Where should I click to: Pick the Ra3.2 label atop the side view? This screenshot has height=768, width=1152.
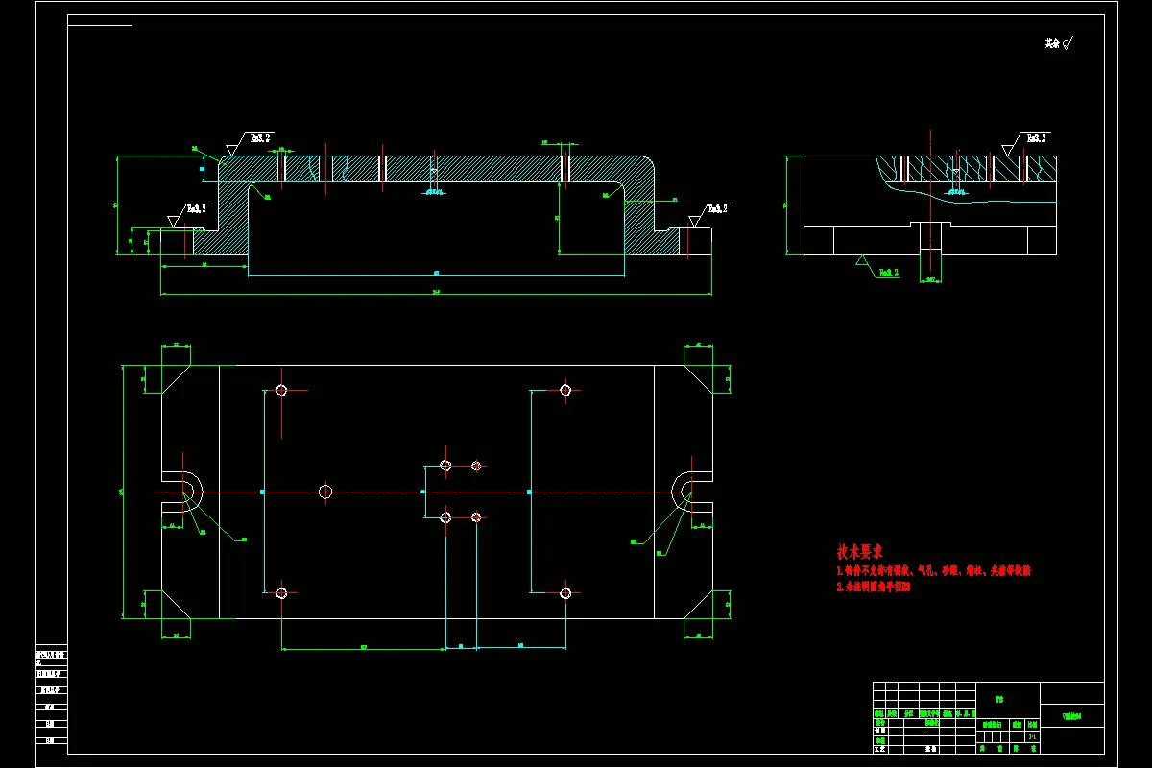[x=1037, y=138]
